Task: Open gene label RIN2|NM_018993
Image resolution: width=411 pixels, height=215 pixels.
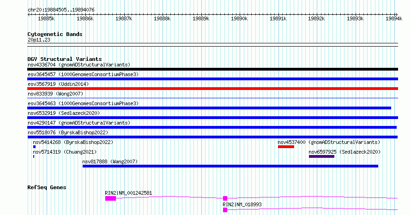Action: point(242,204)
